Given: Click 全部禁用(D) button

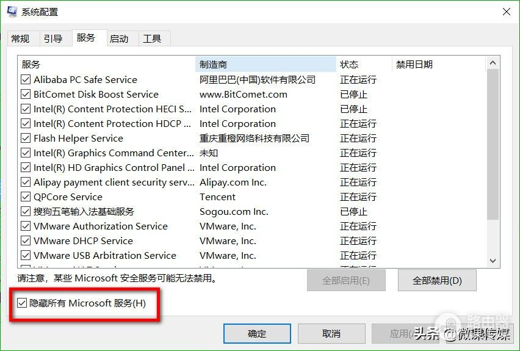Looking at the screenshot, I should pyautogui.click(x=437, y=281).
